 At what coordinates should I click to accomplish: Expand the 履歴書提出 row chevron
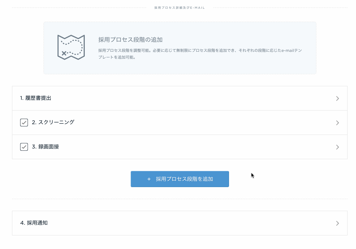pyautogui.click(x=337, y=98)
